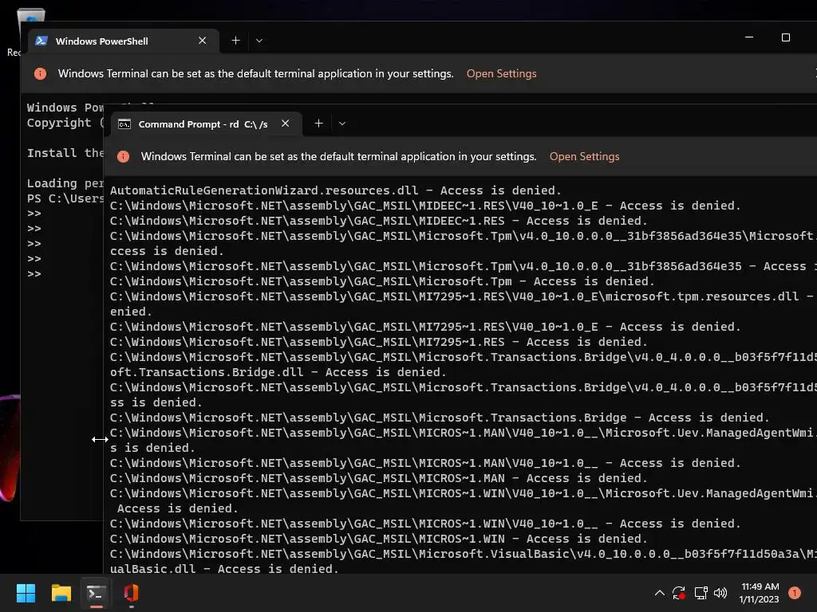The width and height of the screenshot is (817, 612).
Task: Close the Command Prompt tab
Action: 285,124
